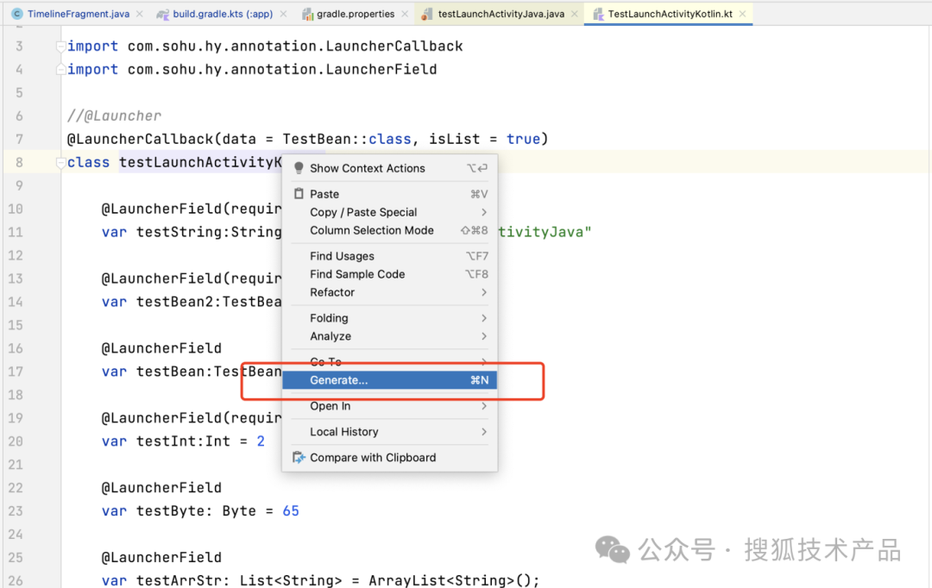Image resolution: width=932 pixels, height=588 pixels.
Task: Click the Compare with Clipboard icon
Action: pyautogui.click(x=299, y=457)
